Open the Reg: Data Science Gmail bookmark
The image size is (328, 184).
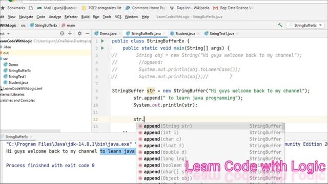click(233, 8)
